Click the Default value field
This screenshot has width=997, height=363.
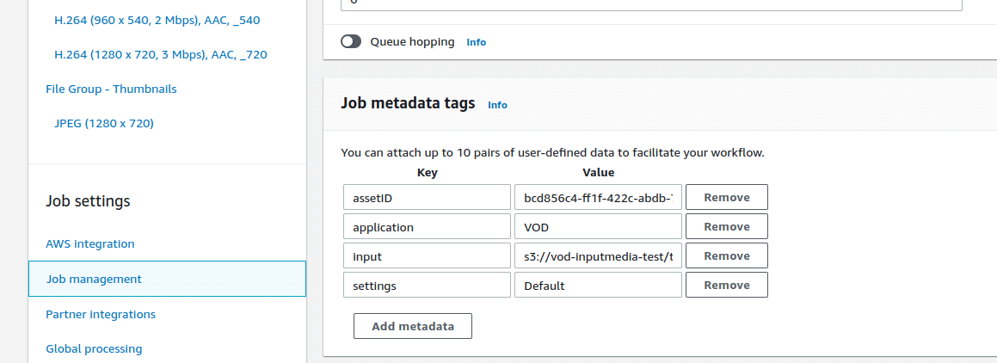597,286
